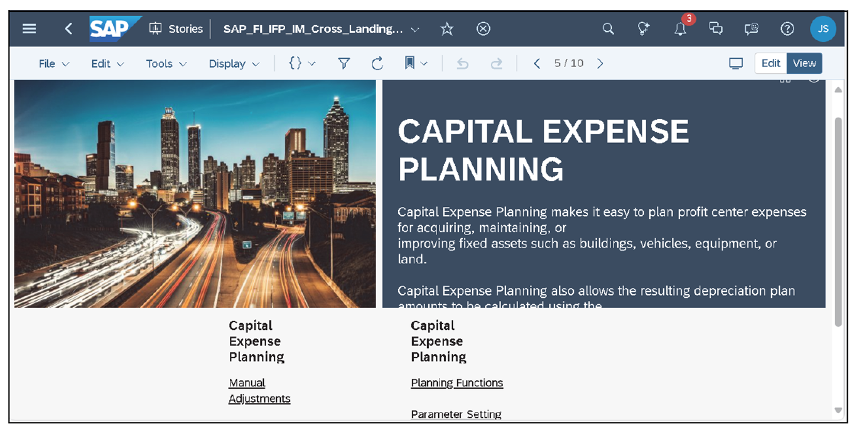The width and height of the screenshot is (859, 432).
Task: Switch to Edit mode
Action: click(770, 63)
